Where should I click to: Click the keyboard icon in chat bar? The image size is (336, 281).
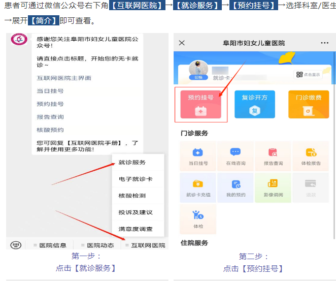[x=16, y=245]
